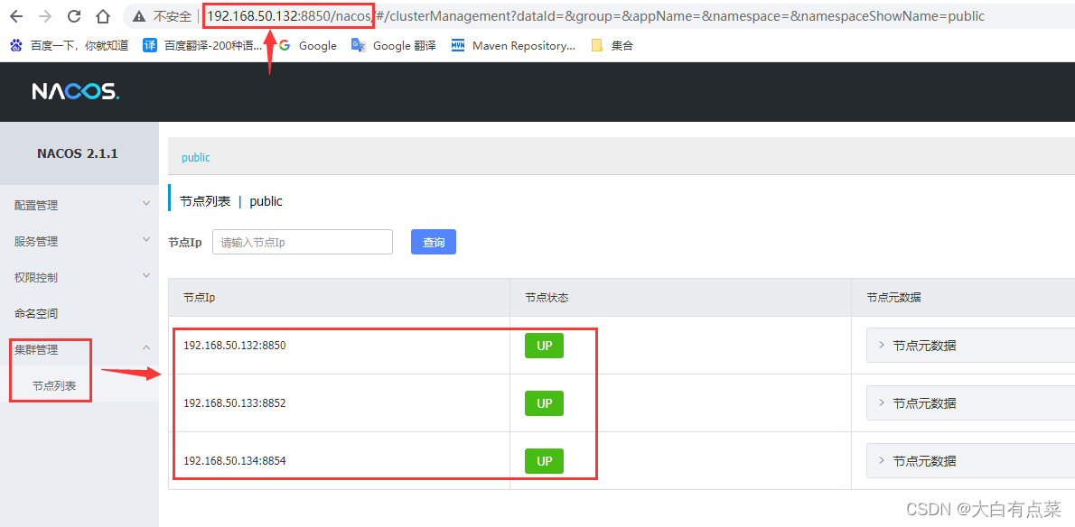This screenshot has width=1075, height=527.
Task: Open the 百度一下 bookmark
Action: pyautogui.click(x=70, y=46)
